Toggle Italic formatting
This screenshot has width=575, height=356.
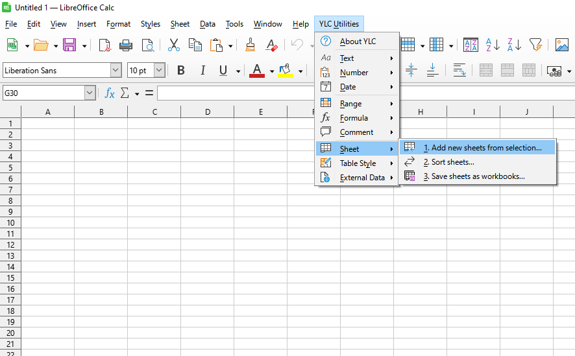pyautogui.click(x=202, y=71)
